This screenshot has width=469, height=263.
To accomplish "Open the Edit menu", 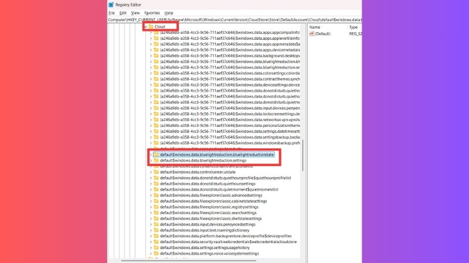I will point(123,13).
